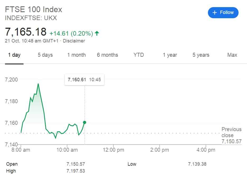Click the Low value 7,139.38
Image resolution: width=247 pixels, height=177 pixels.
click(197, 164)
